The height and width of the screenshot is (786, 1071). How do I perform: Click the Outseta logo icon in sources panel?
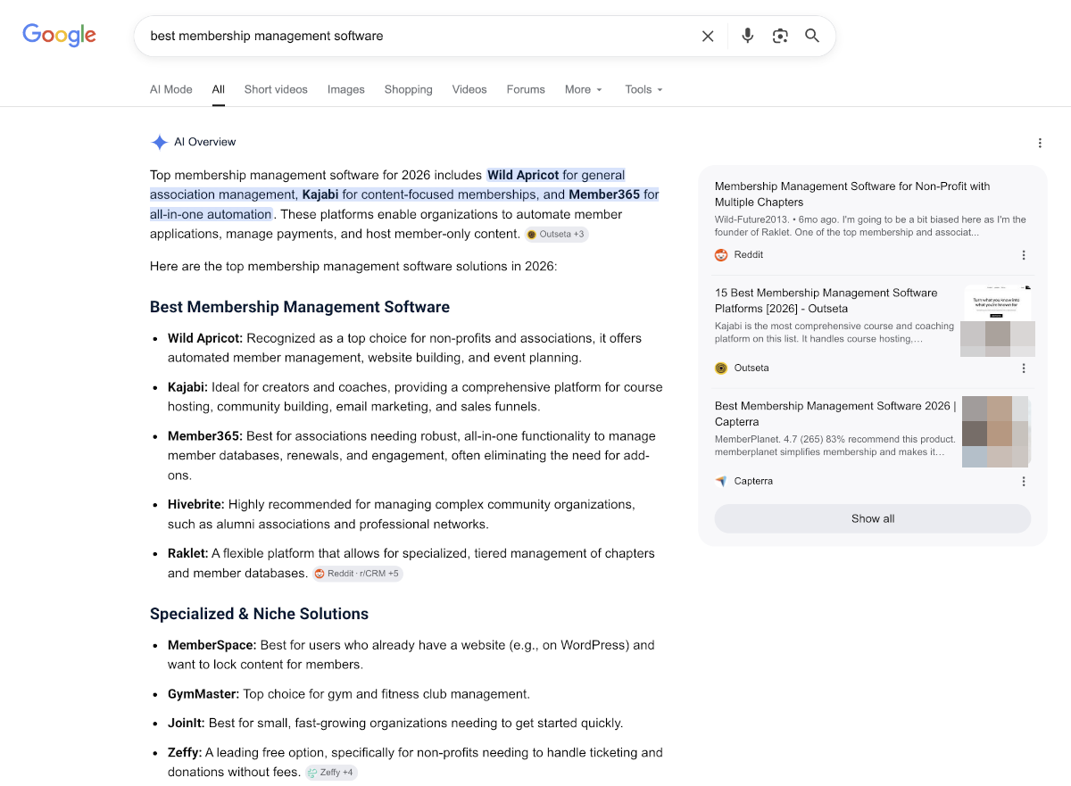(x=721, y=368)
